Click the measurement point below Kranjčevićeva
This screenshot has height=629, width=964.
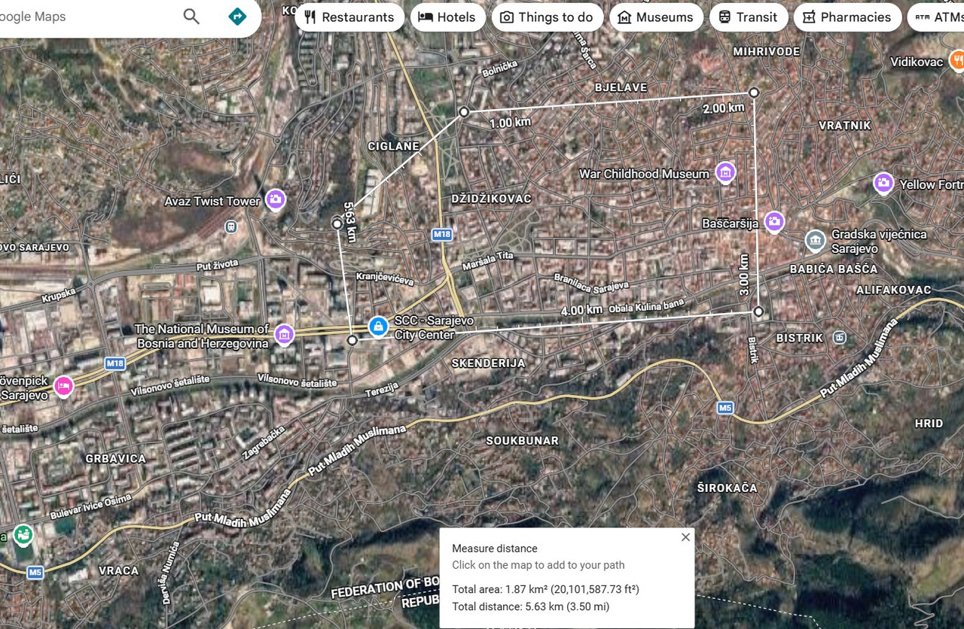tap(352, 340)
